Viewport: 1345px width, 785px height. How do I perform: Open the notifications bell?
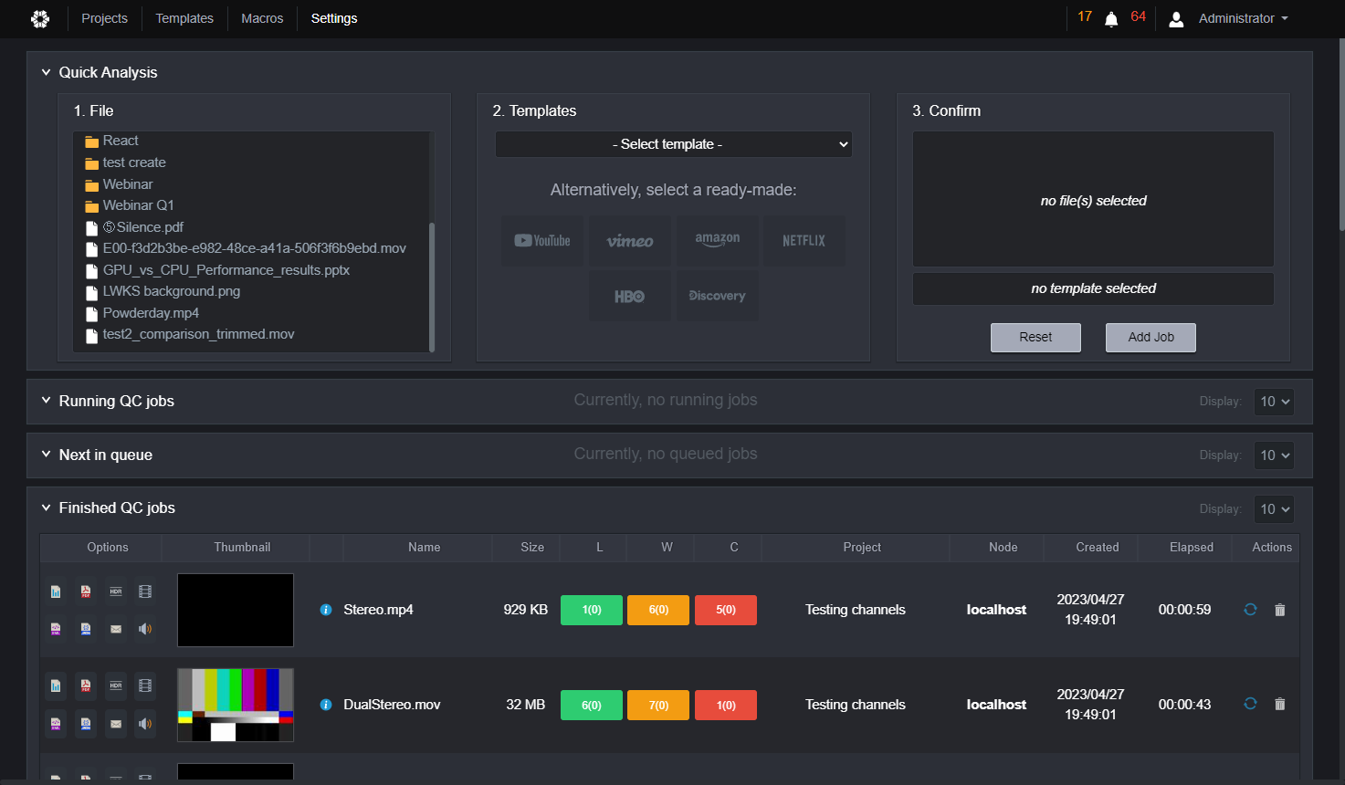(x=1111, y=19)
